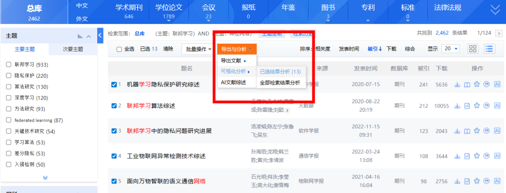Click 清除 to clear the selection
Viewport: 506px width, 193px height.
(168, 49)
